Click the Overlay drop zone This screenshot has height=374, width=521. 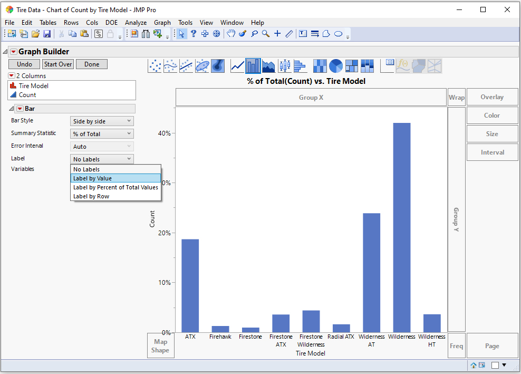[492, 97]
